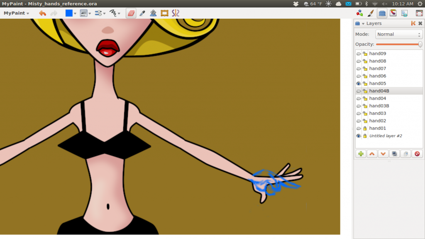Click the greyed-out Redo arrow
The width and height of the screenshot is (425, 239).
click(54, 13)
